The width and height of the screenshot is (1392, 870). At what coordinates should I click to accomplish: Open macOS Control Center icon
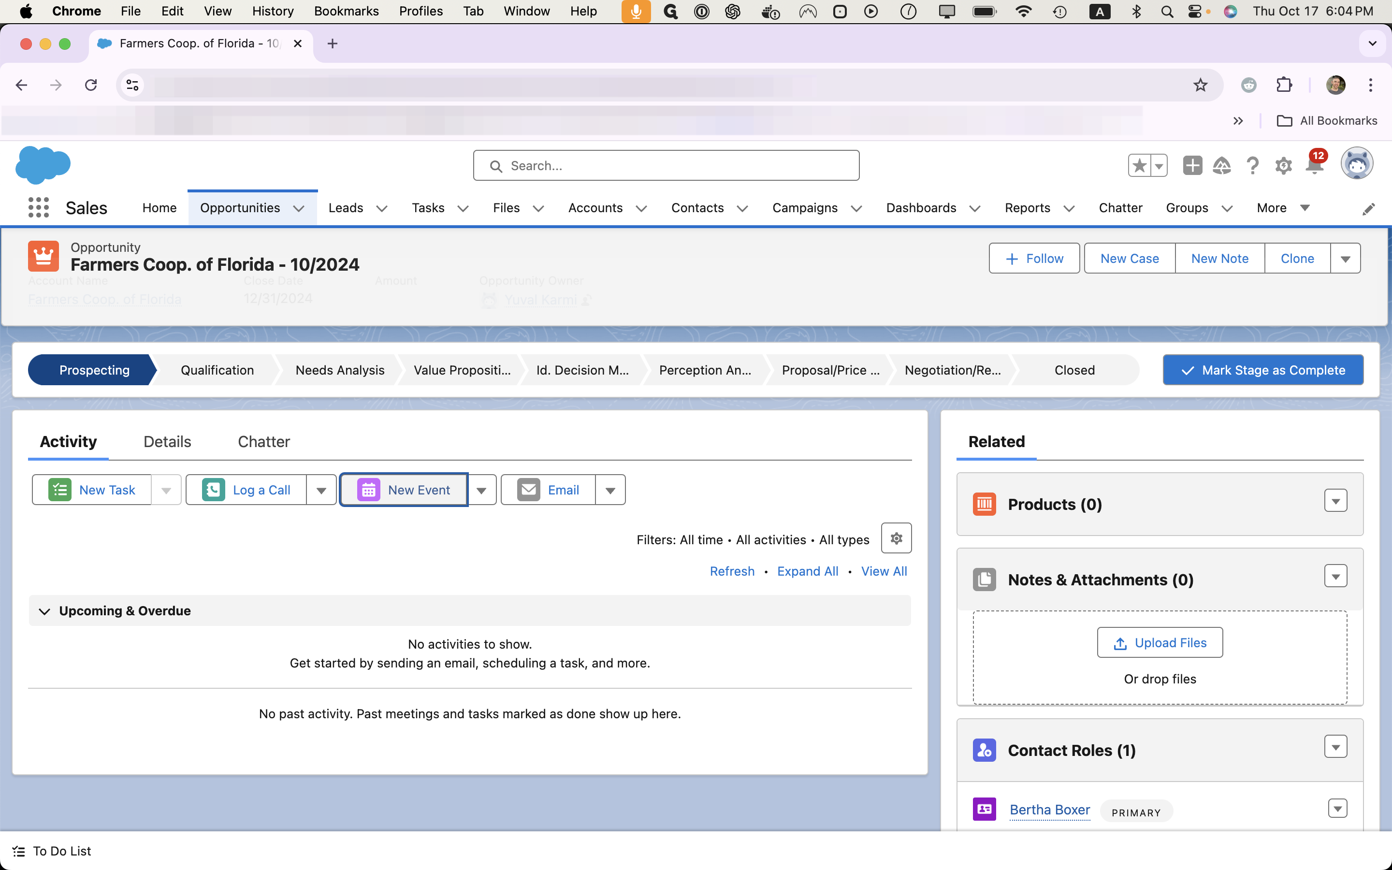[x=1195, y=12]
